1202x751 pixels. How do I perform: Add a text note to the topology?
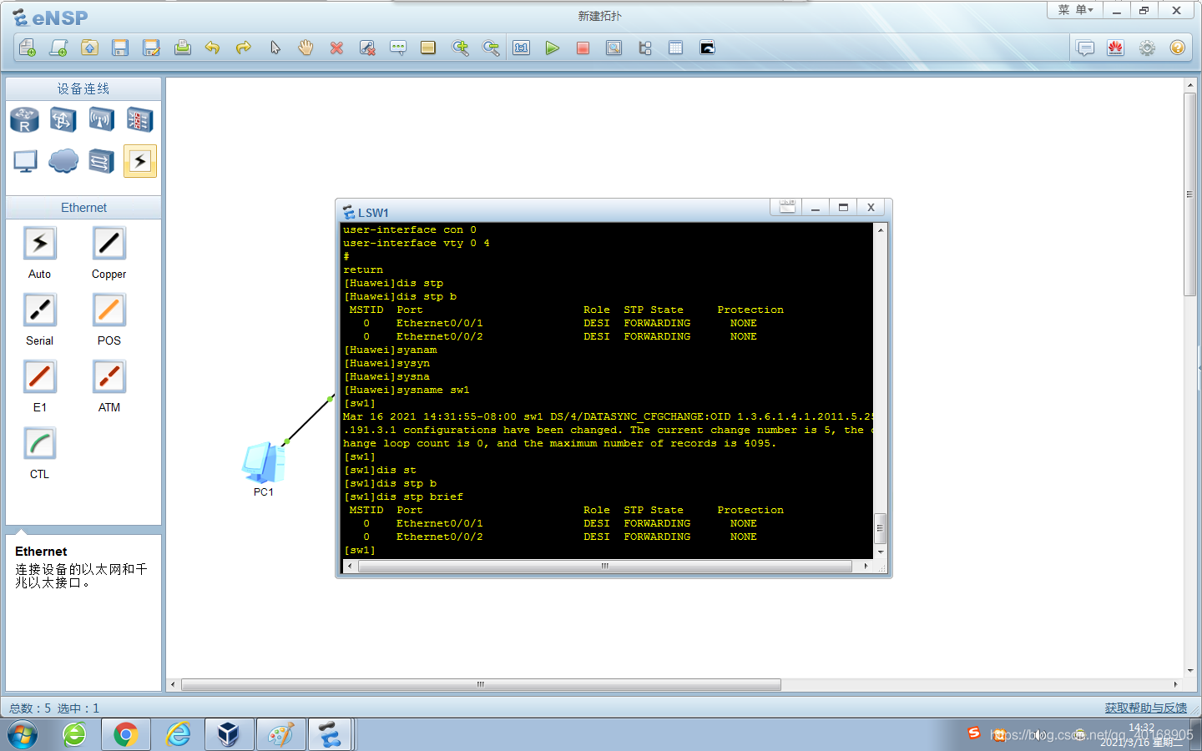coord(398,48)
